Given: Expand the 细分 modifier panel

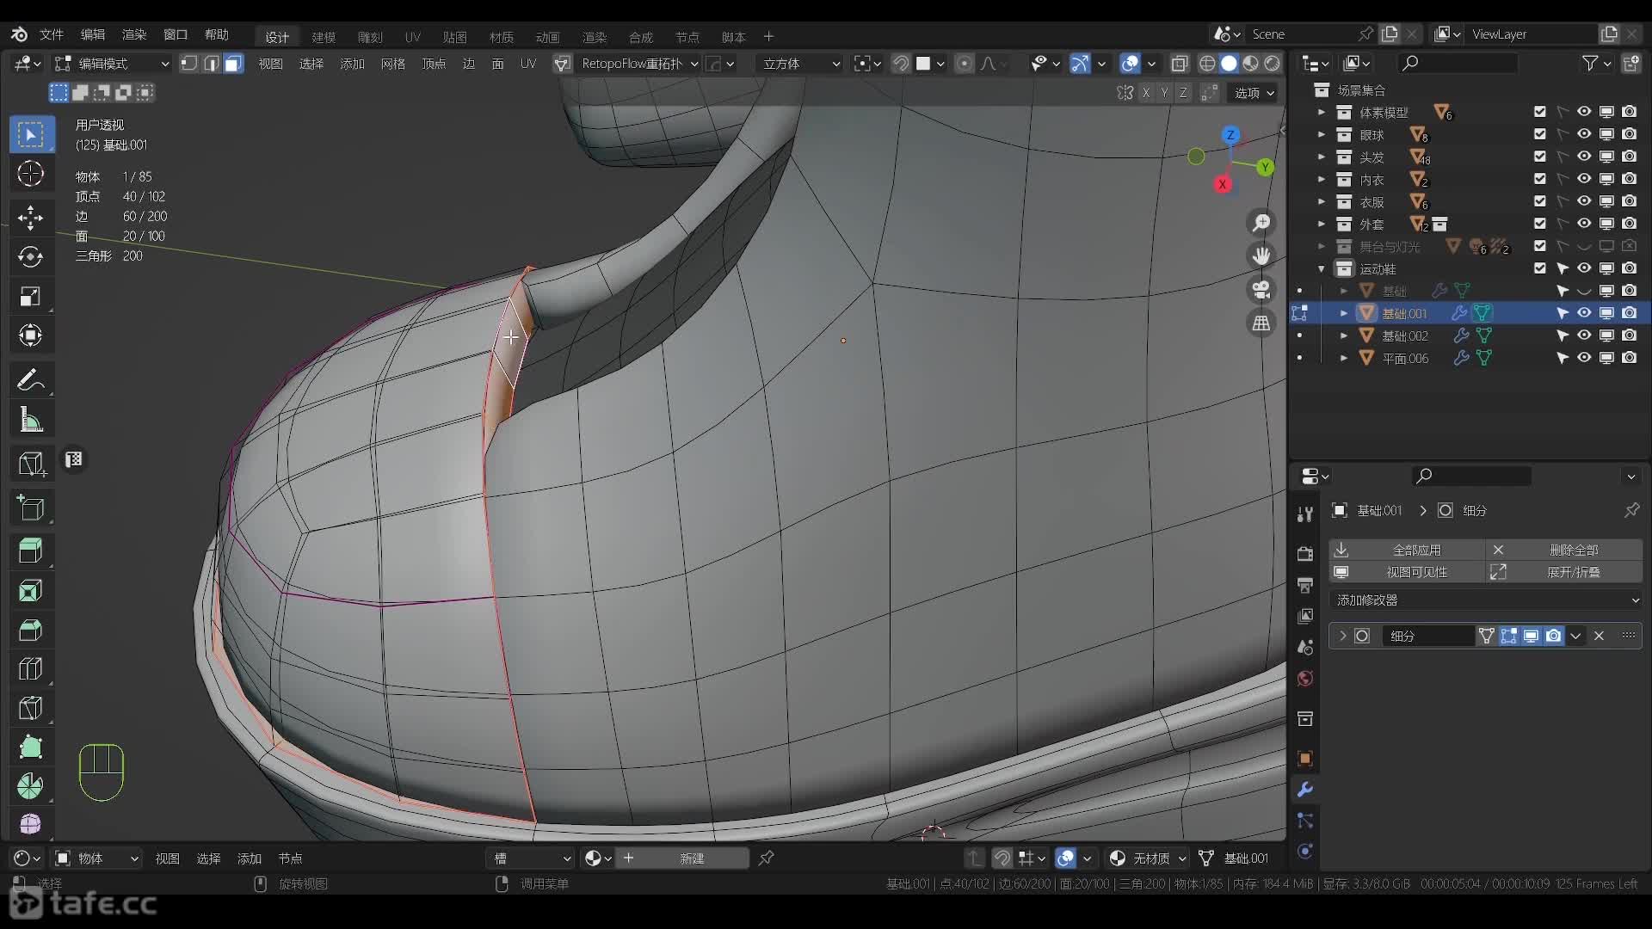Looking at the screenshot, I should coord(1342,636).
